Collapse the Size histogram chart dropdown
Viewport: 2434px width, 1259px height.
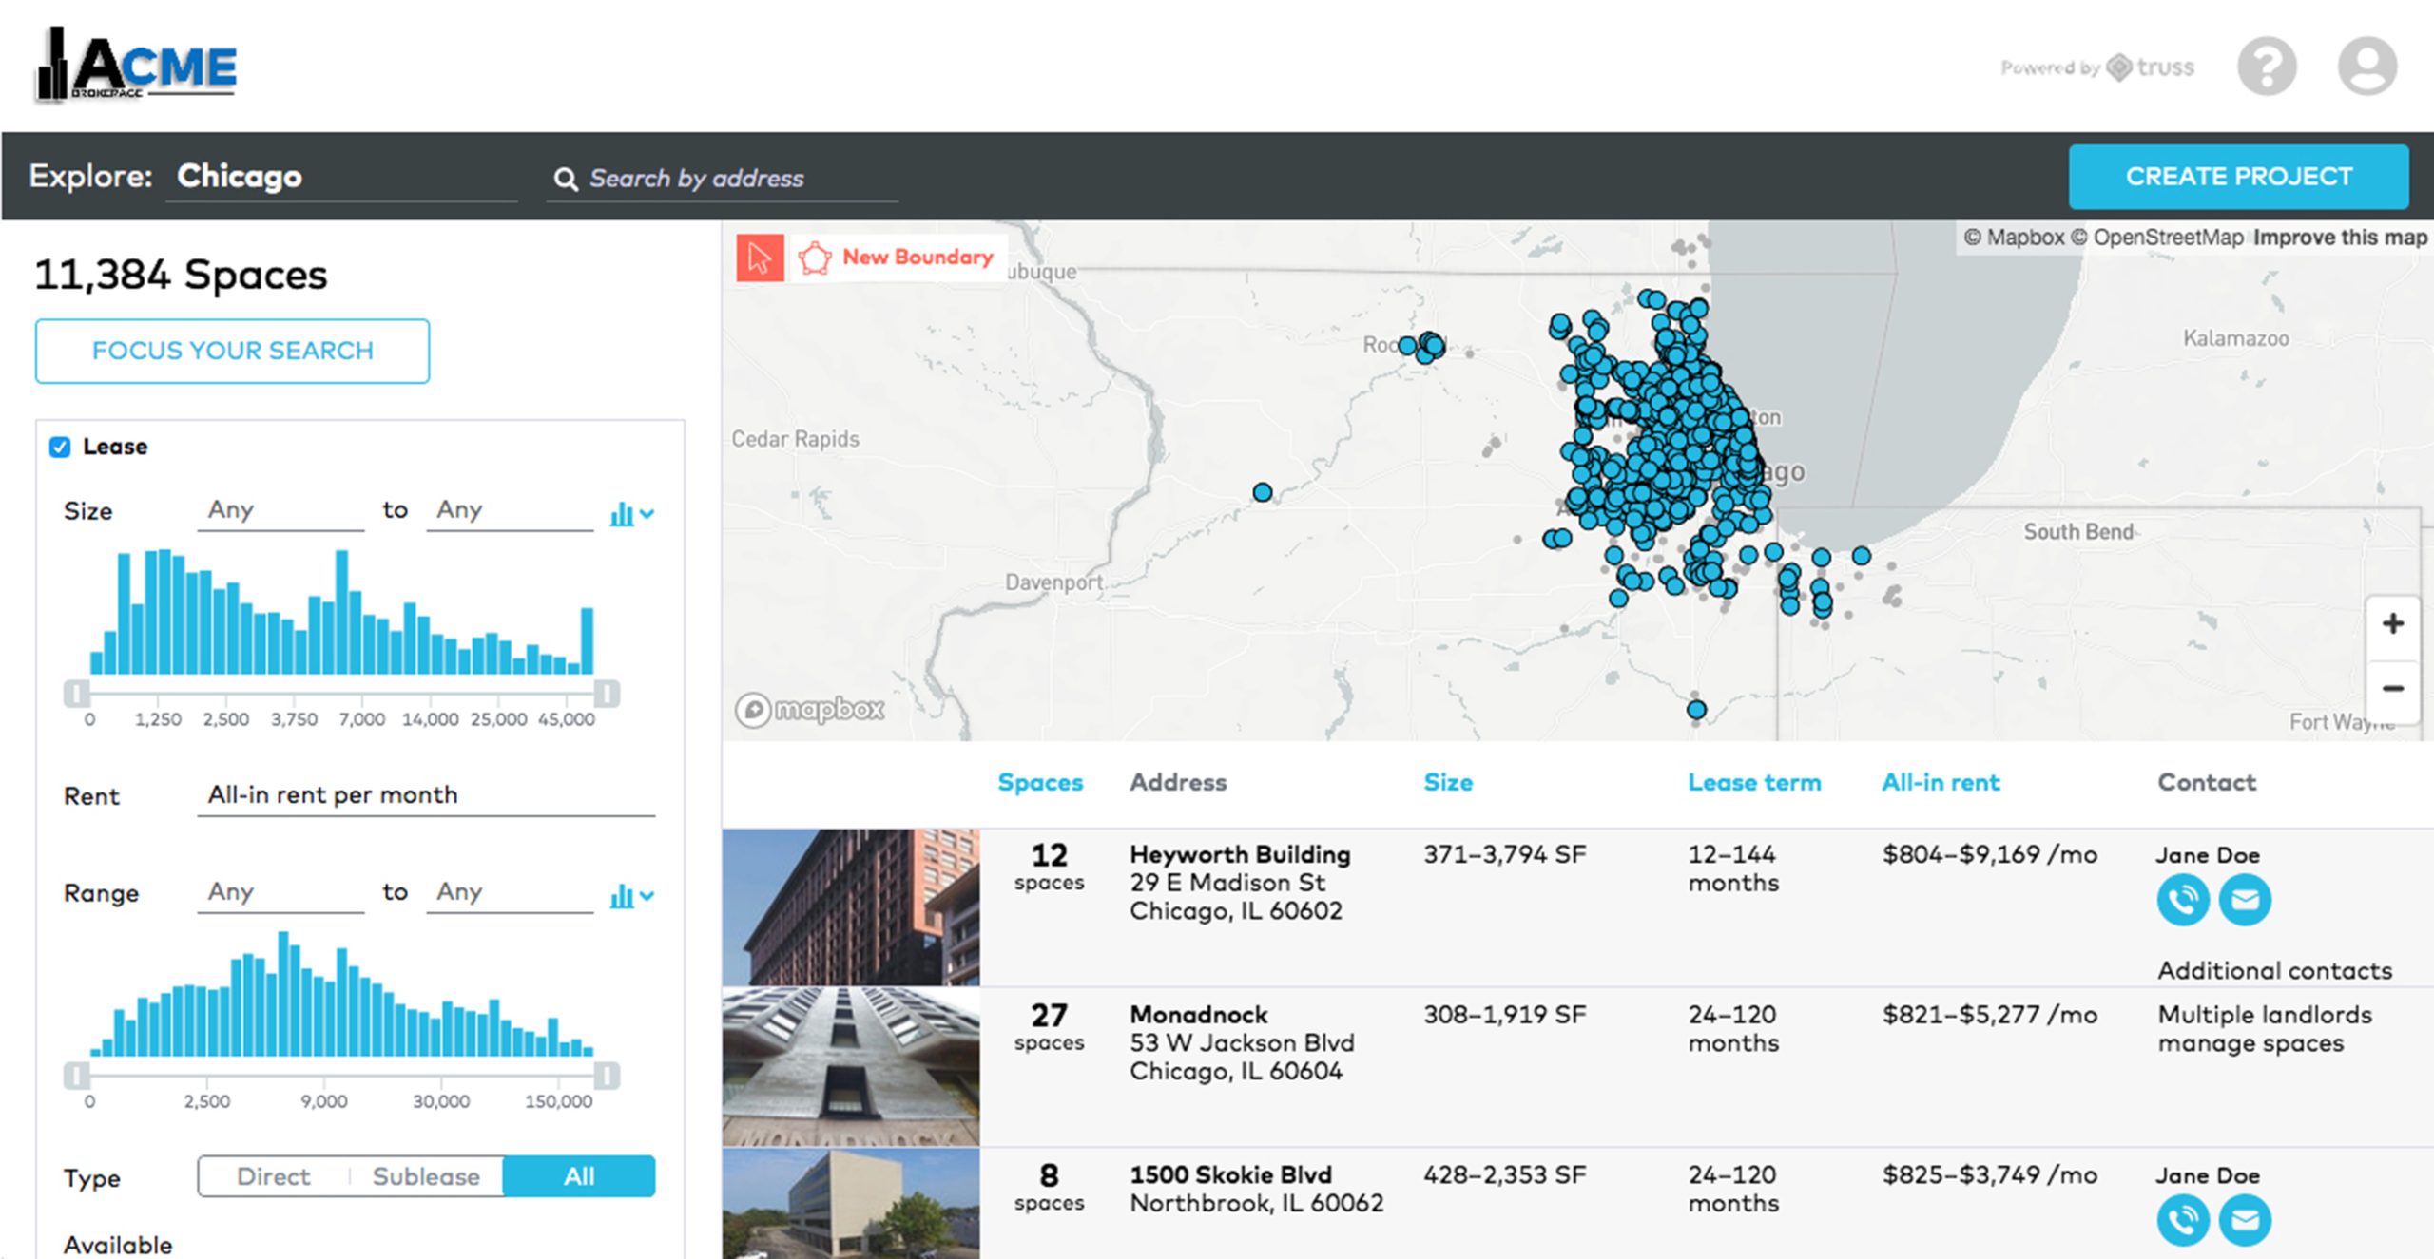pos(631,514)
